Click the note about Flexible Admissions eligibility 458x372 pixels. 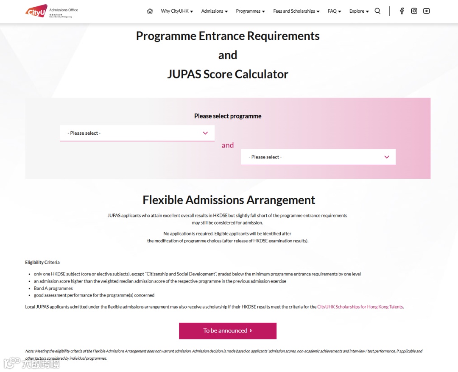click(224, 355)
